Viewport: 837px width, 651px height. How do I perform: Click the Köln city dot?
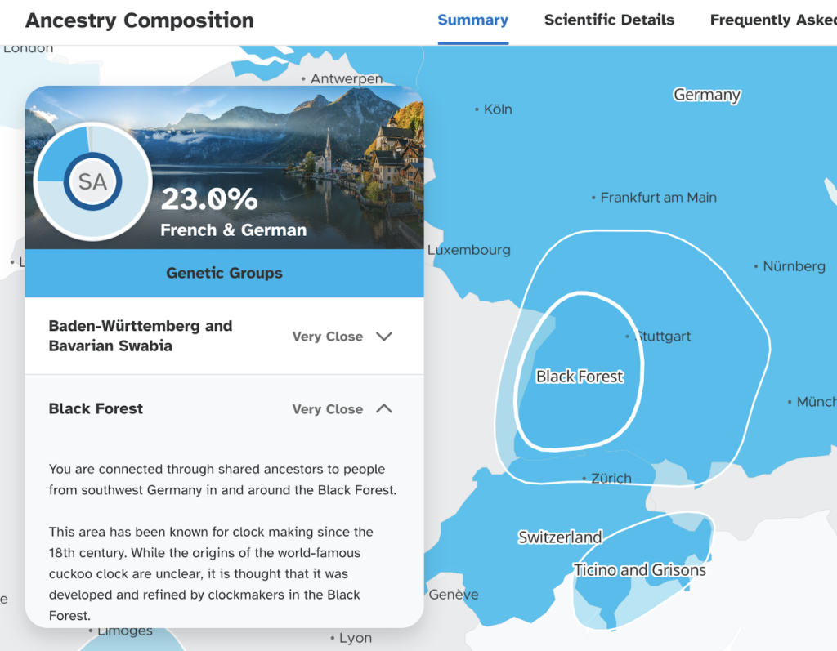(477, 109)
